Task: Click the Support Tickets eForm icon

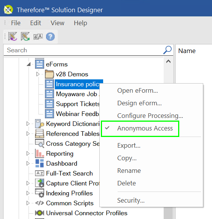Action: pos(49,104)
